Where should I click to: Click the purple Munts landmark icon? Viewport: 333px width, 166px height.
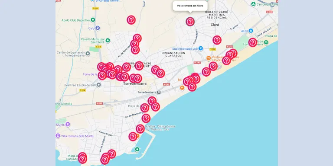[x=68, y=124]
